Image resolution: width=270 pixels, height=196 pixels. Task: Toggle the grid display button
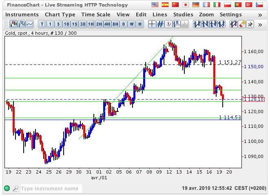[160, 24]
